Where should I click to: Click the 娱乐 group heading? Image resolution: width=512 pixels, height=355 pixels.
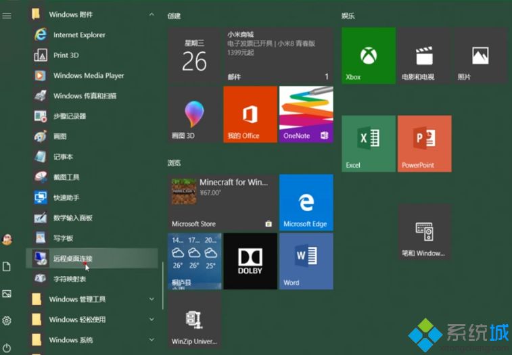(348, 16)
